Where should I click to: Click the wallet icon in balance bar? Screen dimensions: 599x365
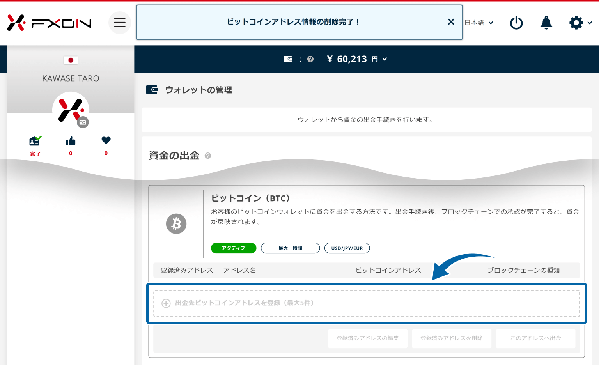tap(288, 59)
